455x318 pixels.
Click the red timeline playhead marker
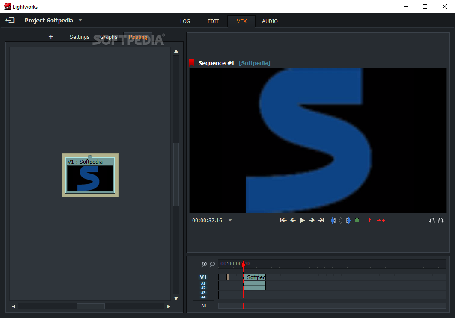[x=244, y=264]
